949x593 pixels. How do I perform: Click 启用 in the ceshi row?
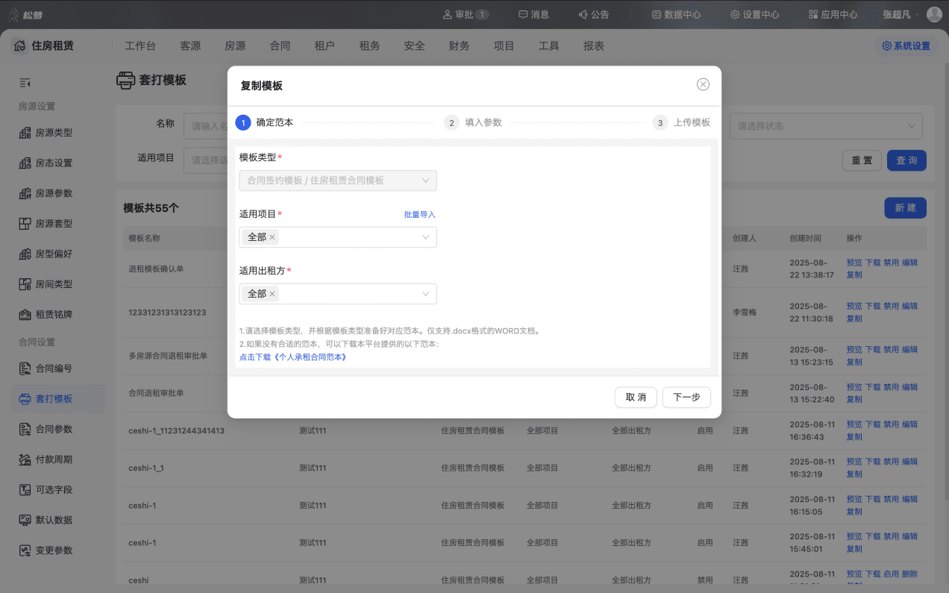(891, 574)
